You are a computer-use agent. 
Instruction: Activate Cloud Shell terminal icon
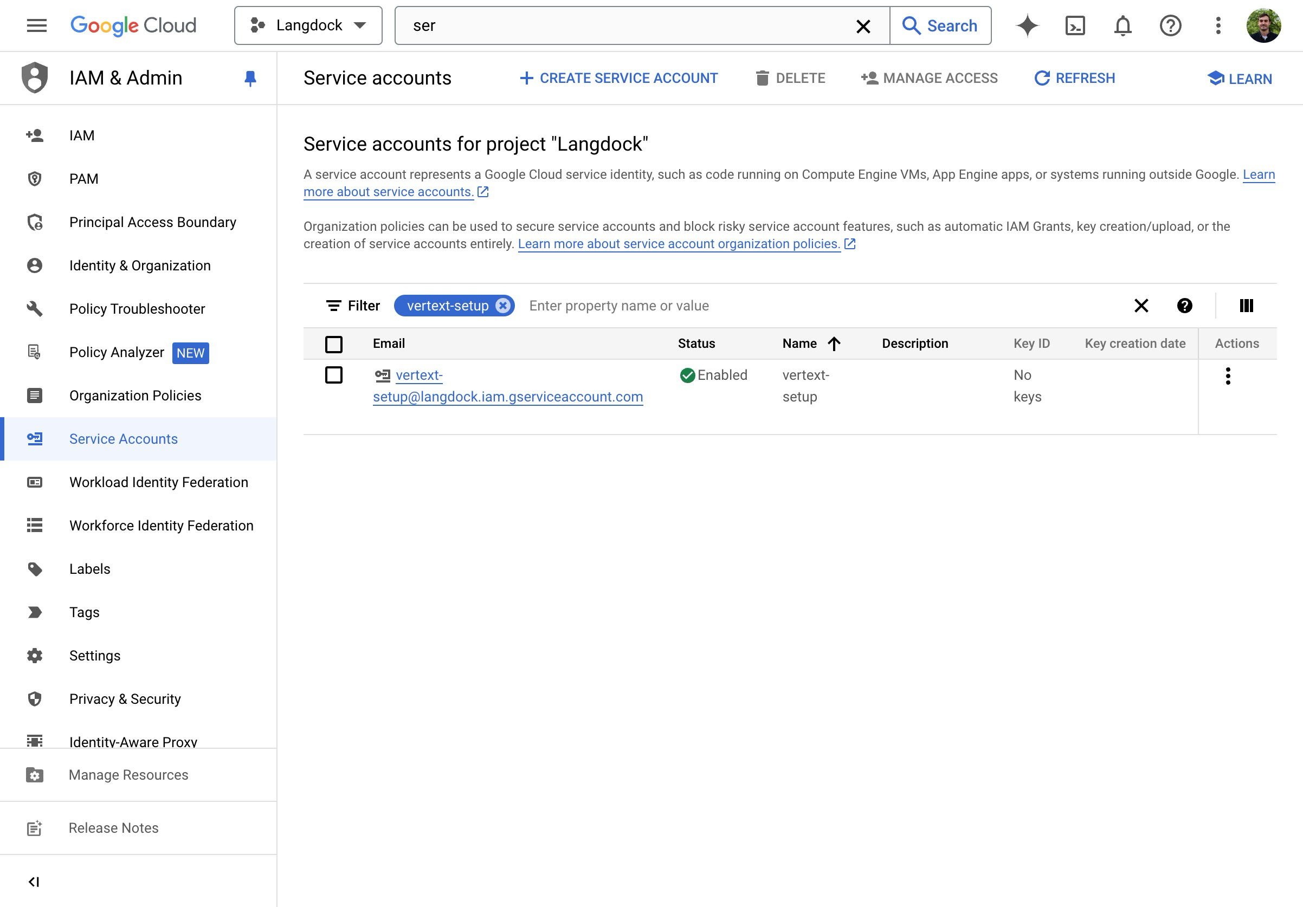coord(1074,25)
